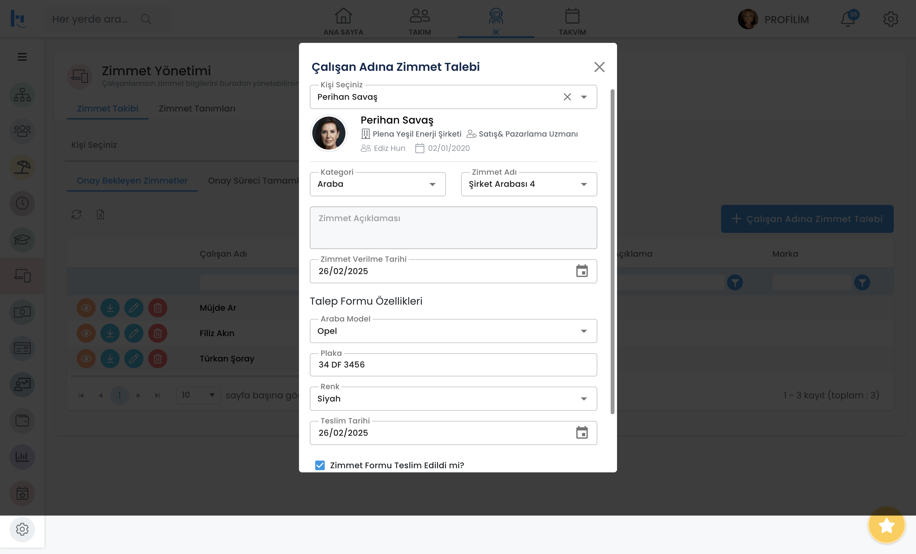Switch to the Zimmet Tanımları tab
This screenshot has height=554, width=916.
[197, 108]
